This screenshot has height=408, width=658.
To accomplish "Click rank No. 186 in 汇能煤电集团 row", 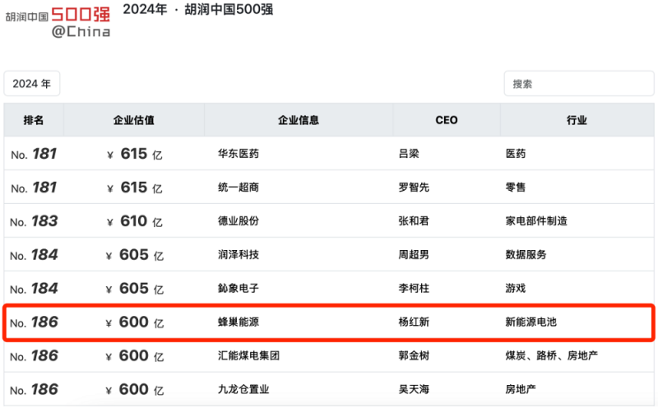I will [34, 356].
